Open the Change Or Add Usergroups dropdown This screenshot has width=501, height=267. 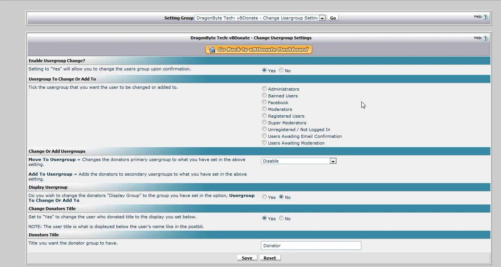pyautogui.click(x=299, y=161)
